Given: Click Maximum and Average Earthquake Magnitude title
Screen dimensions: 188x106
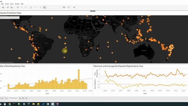Looking at the screenshot, I should coord(118,66).
